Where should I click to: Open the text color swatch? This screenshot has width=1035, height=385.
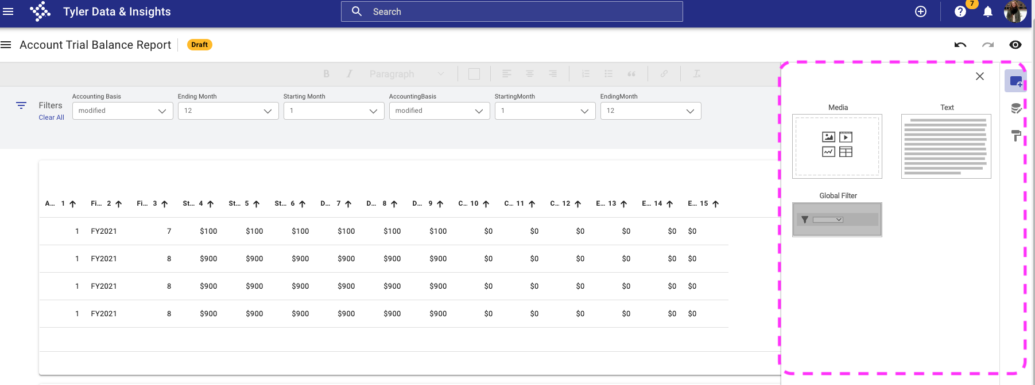(474, 74)
